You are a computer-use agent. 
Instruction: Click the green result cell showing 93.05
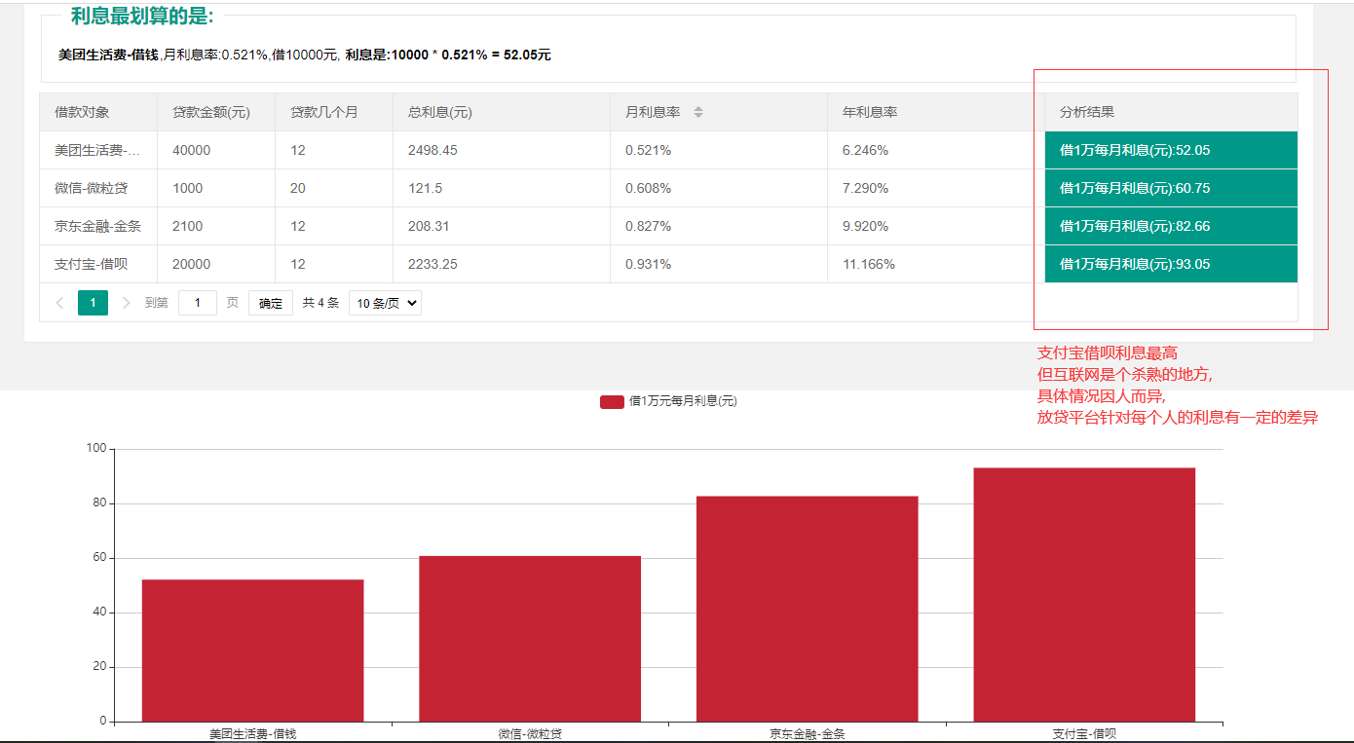1171,264
